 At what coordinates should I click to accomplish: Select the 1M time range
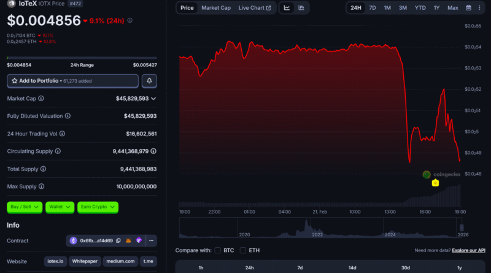tap(387, 8)
